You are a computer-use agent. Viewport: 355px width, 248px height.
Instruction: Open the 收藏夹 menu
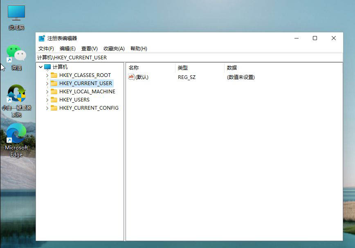[114, 48]
